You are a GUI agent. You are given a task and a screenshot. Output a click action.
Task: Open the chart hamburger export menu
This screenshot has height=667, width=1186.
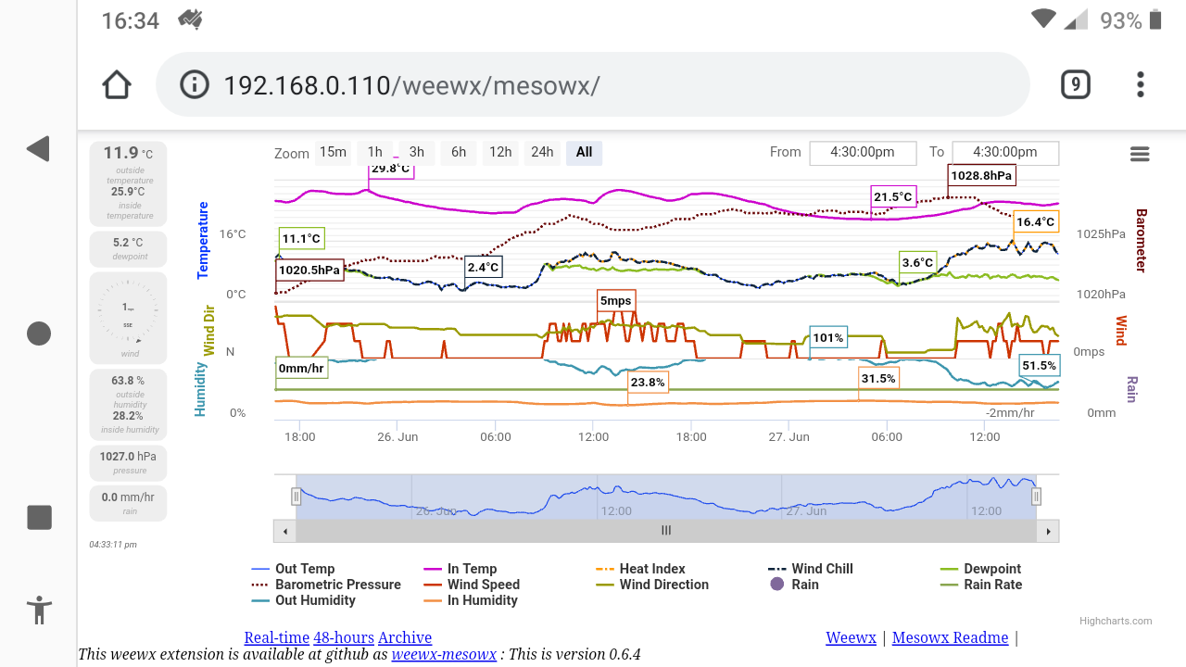pyautogui.click(x=1140, y=154)
